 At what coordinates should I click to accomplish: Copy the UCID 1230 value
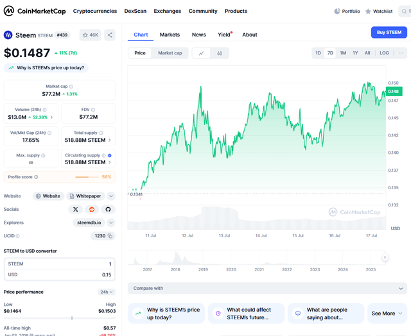coord(110,236)
